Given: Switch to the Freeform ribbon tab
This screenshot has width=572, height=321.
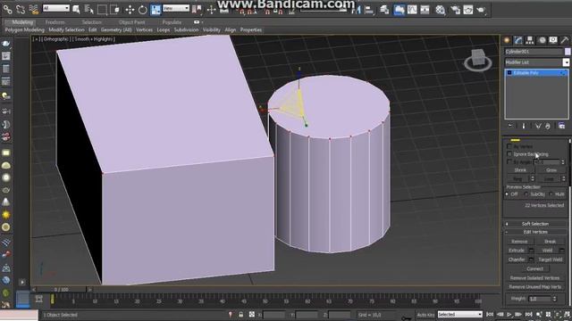Looking at the screenshot, I should pyautogui.click(x=55, y=22).
